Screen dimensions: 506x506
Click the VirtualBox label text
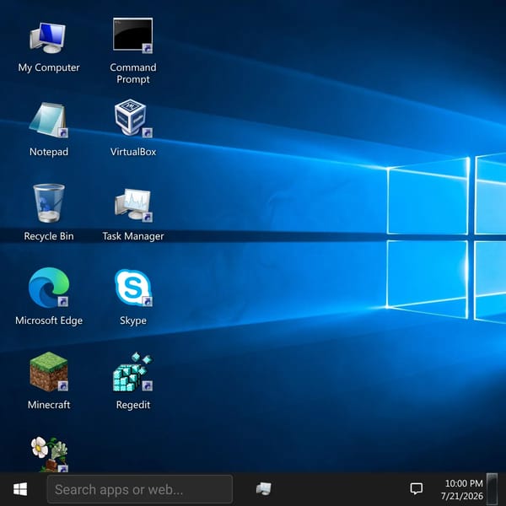coord(133,152)
